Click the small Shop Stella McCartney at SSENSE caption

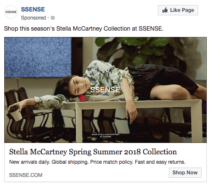click(x=105, y=136)
